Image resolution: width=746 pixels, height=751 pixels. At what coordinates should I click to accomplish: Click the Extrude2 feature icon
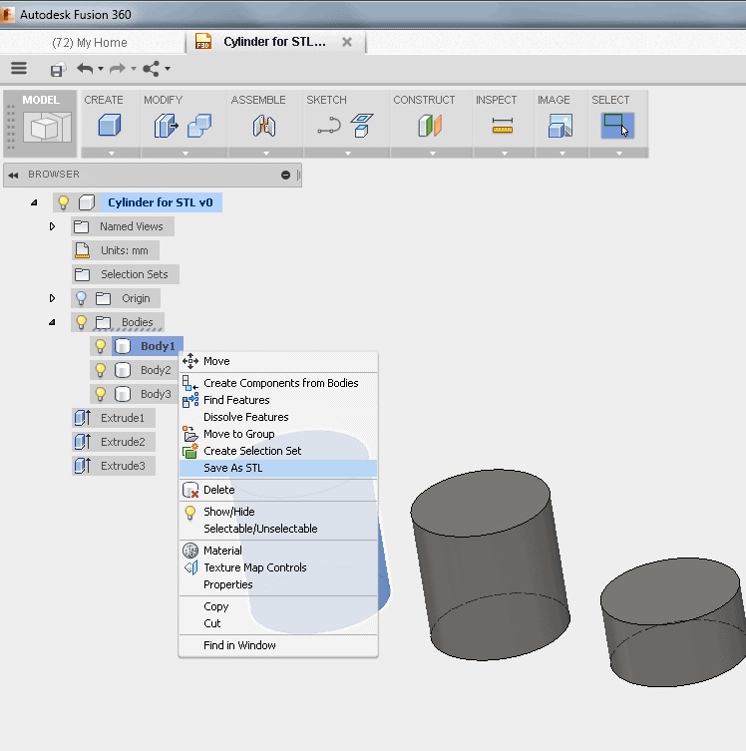83,442
